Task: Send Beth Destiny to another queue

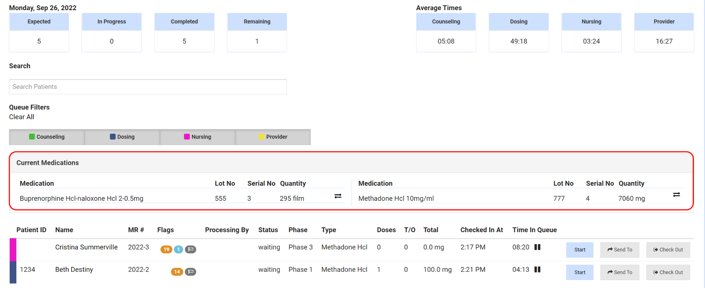Action: point(620,272)
